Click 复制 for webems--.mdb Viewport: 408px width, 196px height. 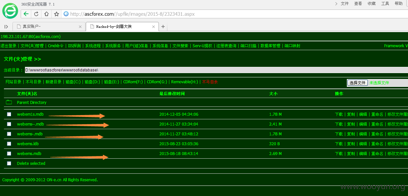(x=351, y=124)
